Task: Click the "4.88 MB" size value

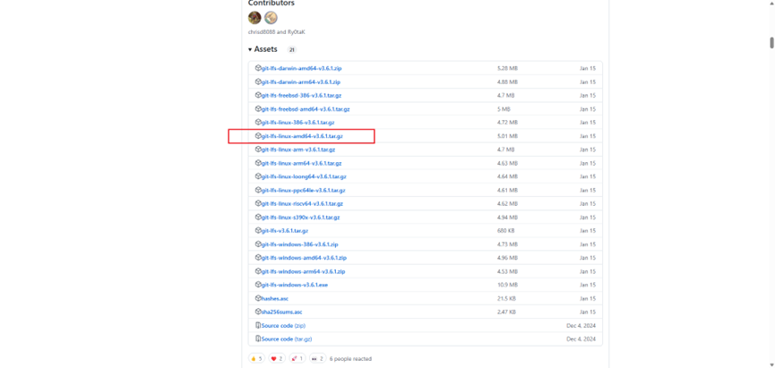Action: pyautogui.click(x=507, y=82)
